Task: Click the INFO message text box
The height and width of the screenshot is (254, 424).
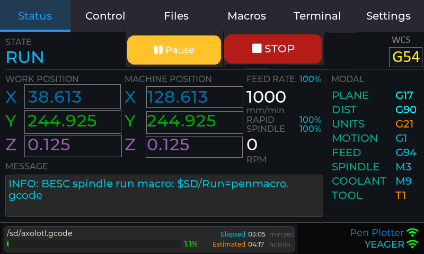Action: click(164, 196)
